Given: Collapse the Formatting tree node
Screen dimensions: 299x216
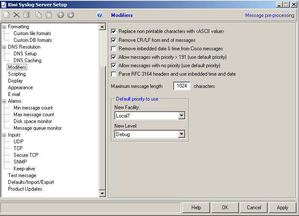Looking at the screenshot, I should tap(4, 27).
